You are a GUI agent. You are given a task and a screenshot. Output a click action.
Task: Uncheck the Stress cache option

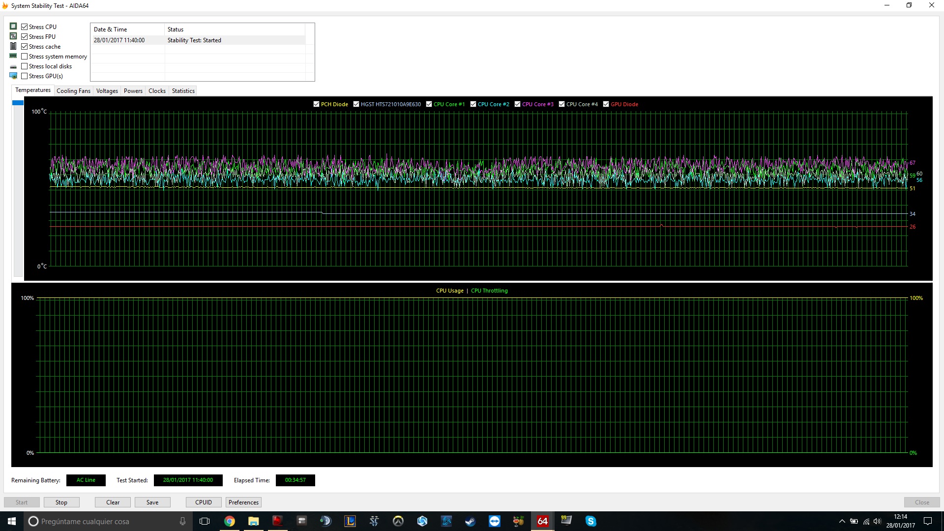tap(24, 46)
